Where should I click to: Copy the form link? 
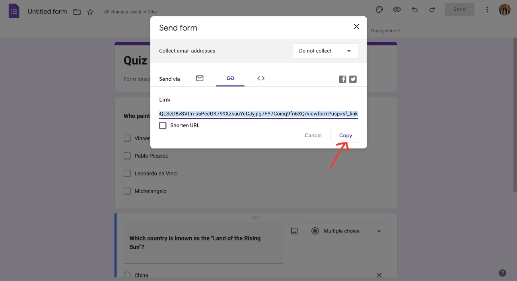coord(346,135)
